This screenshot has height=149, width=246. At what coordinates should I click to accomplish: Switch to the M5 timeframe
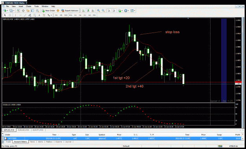(61, 15)
